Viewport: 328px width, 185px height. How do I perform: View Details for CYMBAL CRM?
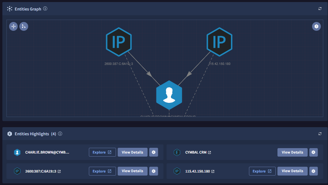point(292,152)
